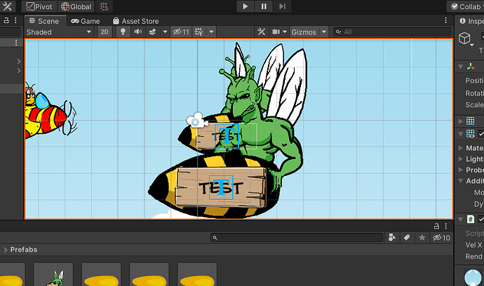
Task: Pause the game playback
Action: tap(264, 6)
